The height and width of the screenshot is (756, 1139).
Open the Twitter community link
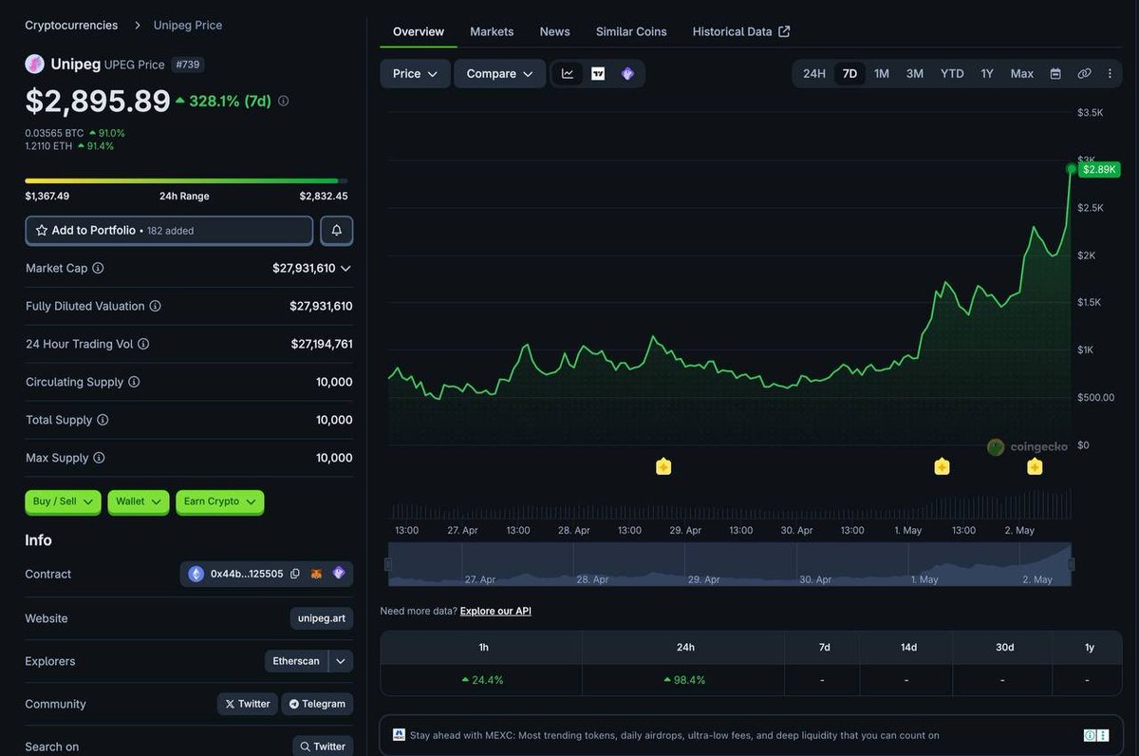247,704
